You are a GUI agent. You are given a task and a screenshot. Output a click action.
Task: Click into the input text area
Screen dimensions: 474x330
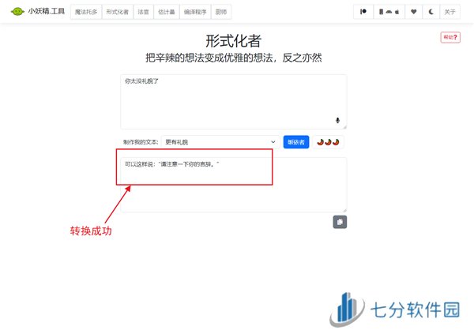point(233,100)
